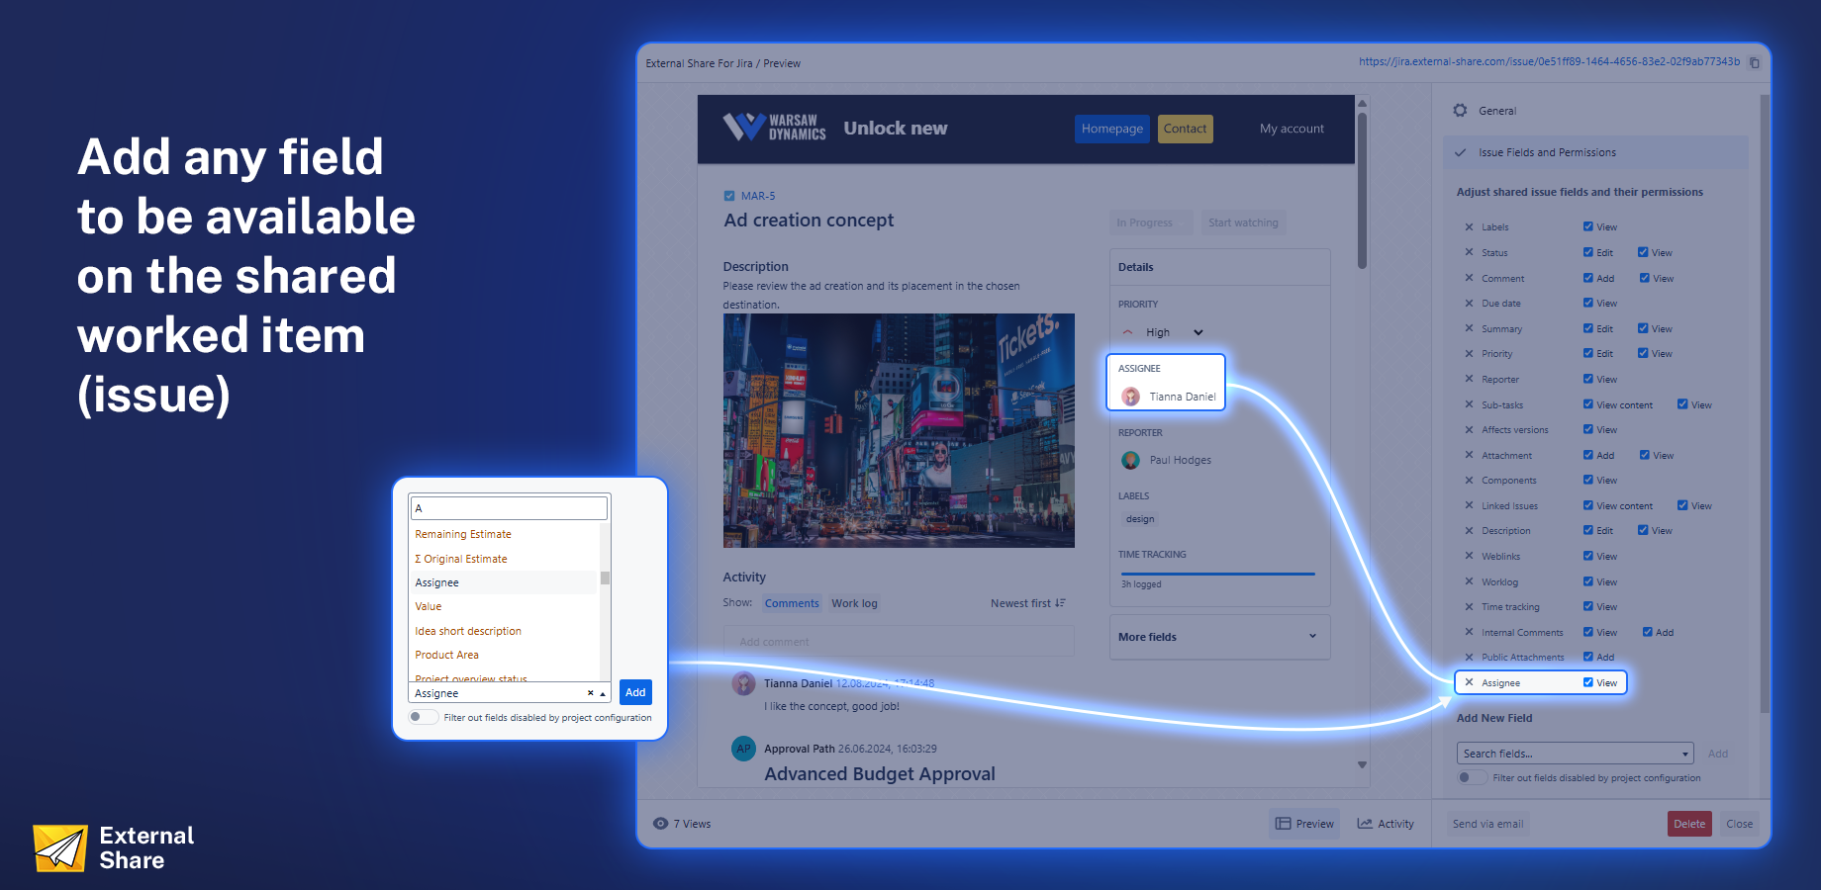
Task: Click the preview pane vertical scrollbar
Action: coord(1362,190)
